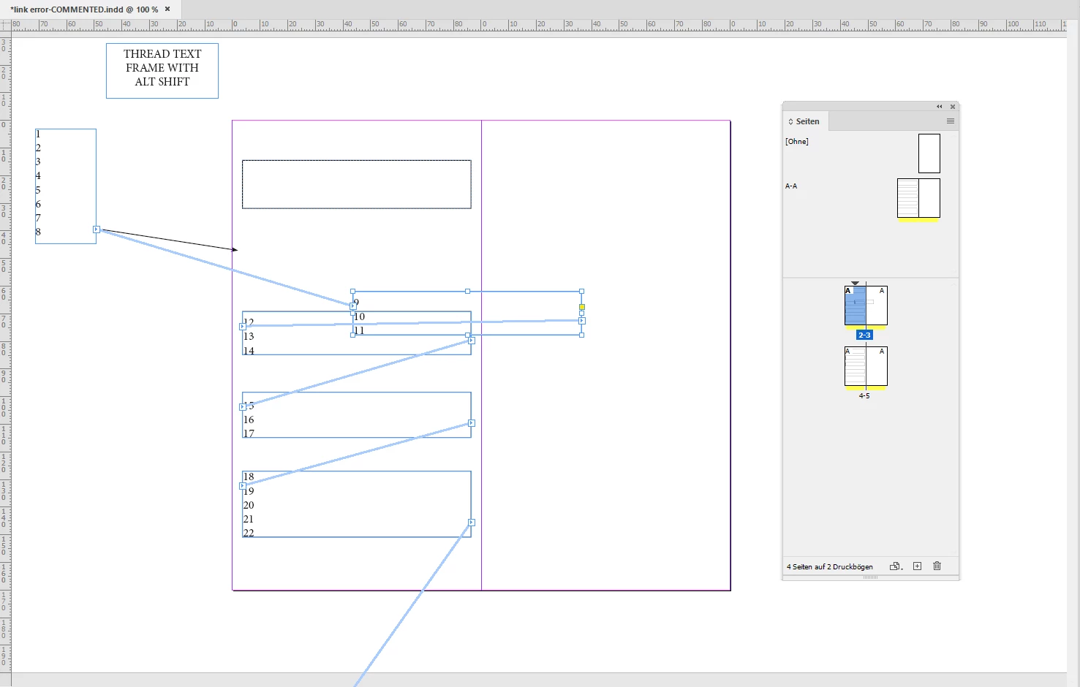This screenshot has height=687, width=1080.
Task: Select the A-A master spread thumbnail
Action: (918, 198)
